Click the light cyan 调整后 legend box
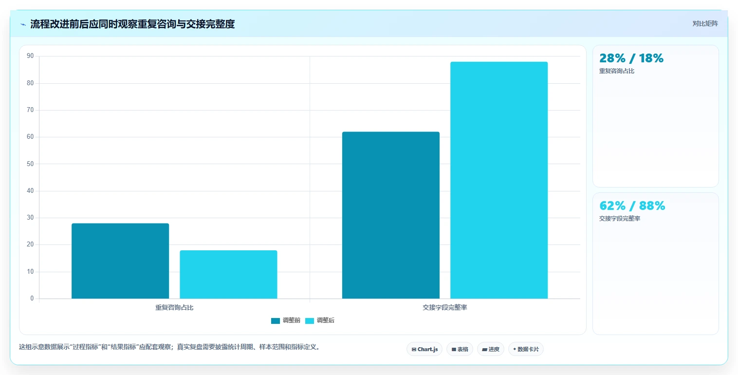Viewport: 738px width, 375px height. (310, 320)
